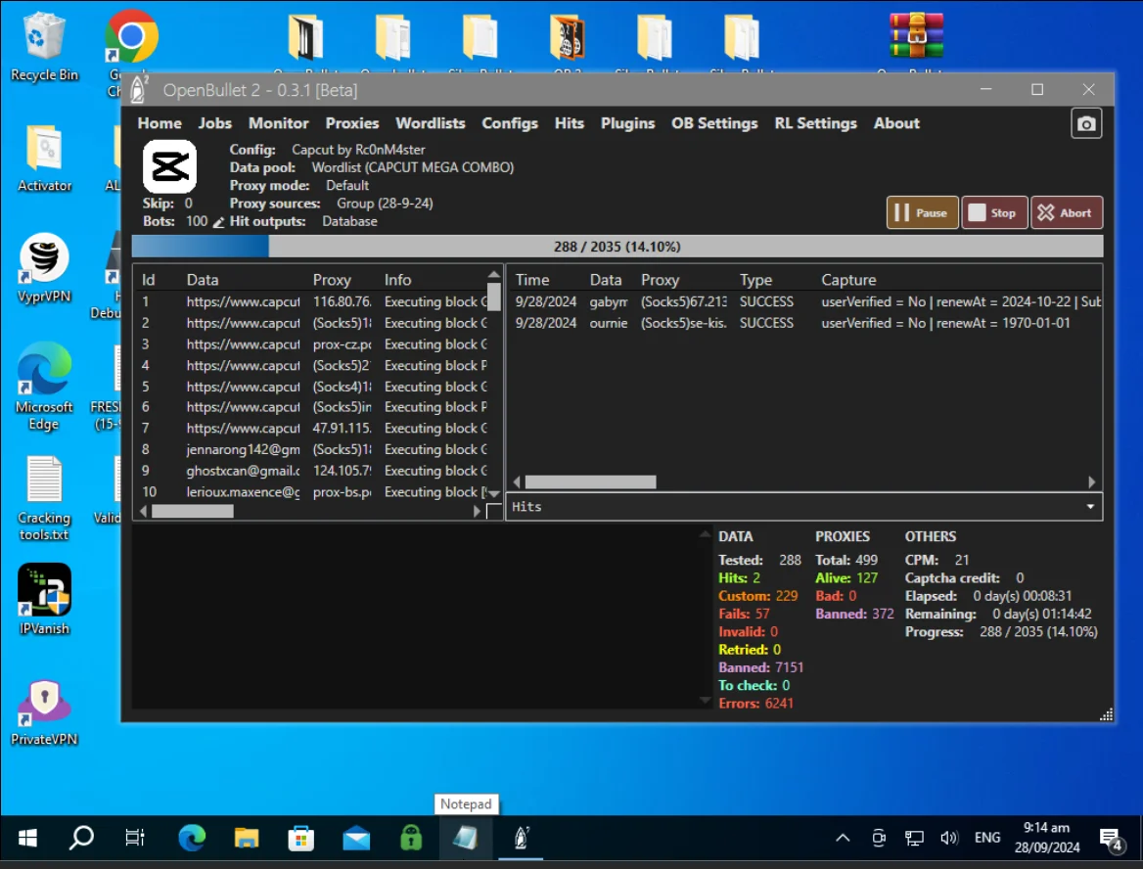Open the About page
1143x869 pixels.
[x=896, y=123]
